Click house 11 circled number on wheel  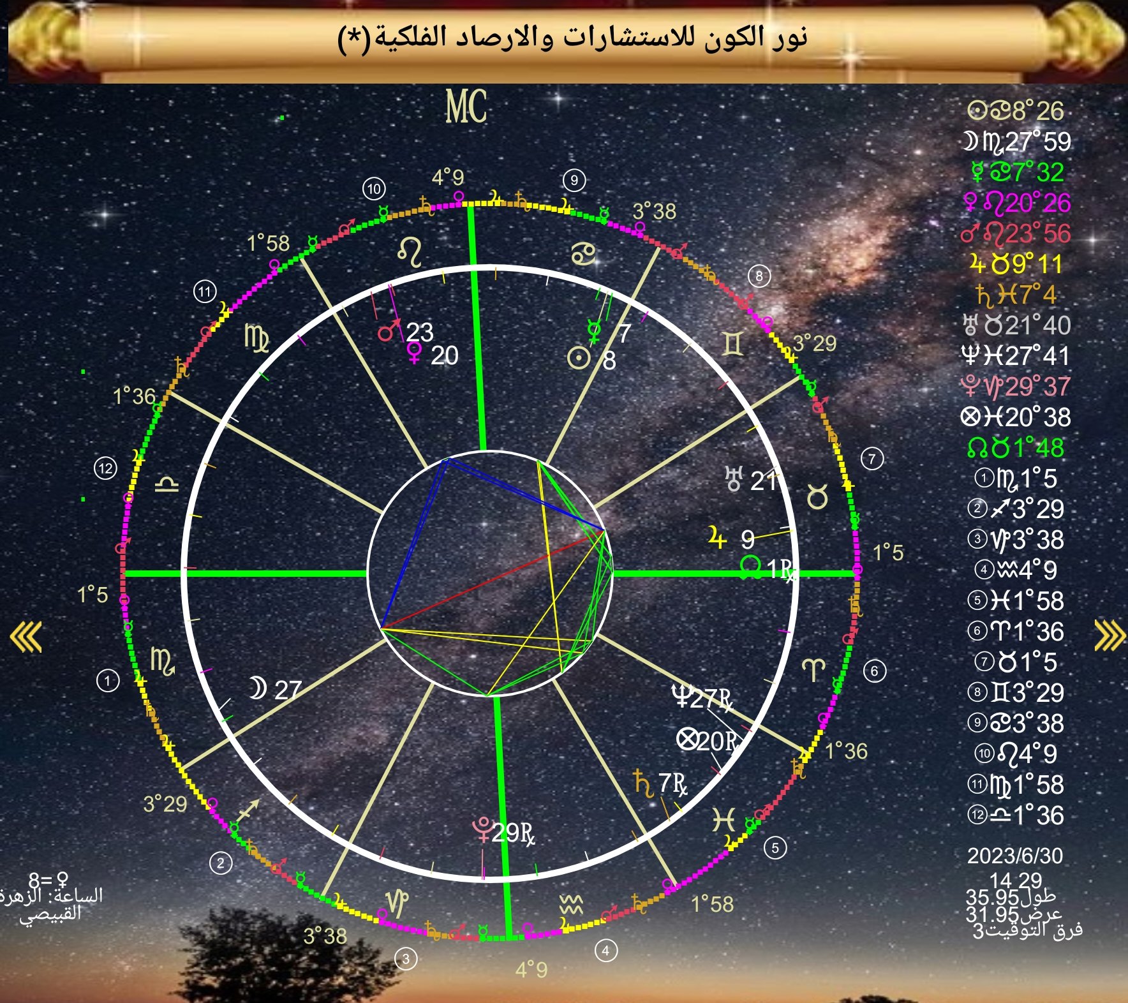coord(205,292)
